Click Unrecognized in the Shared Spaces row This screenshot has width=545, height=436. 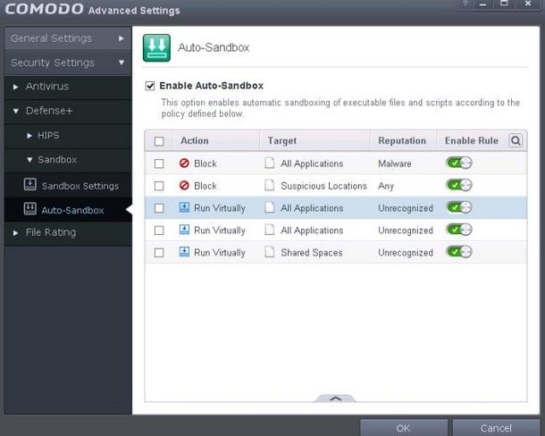click(406, 253)
